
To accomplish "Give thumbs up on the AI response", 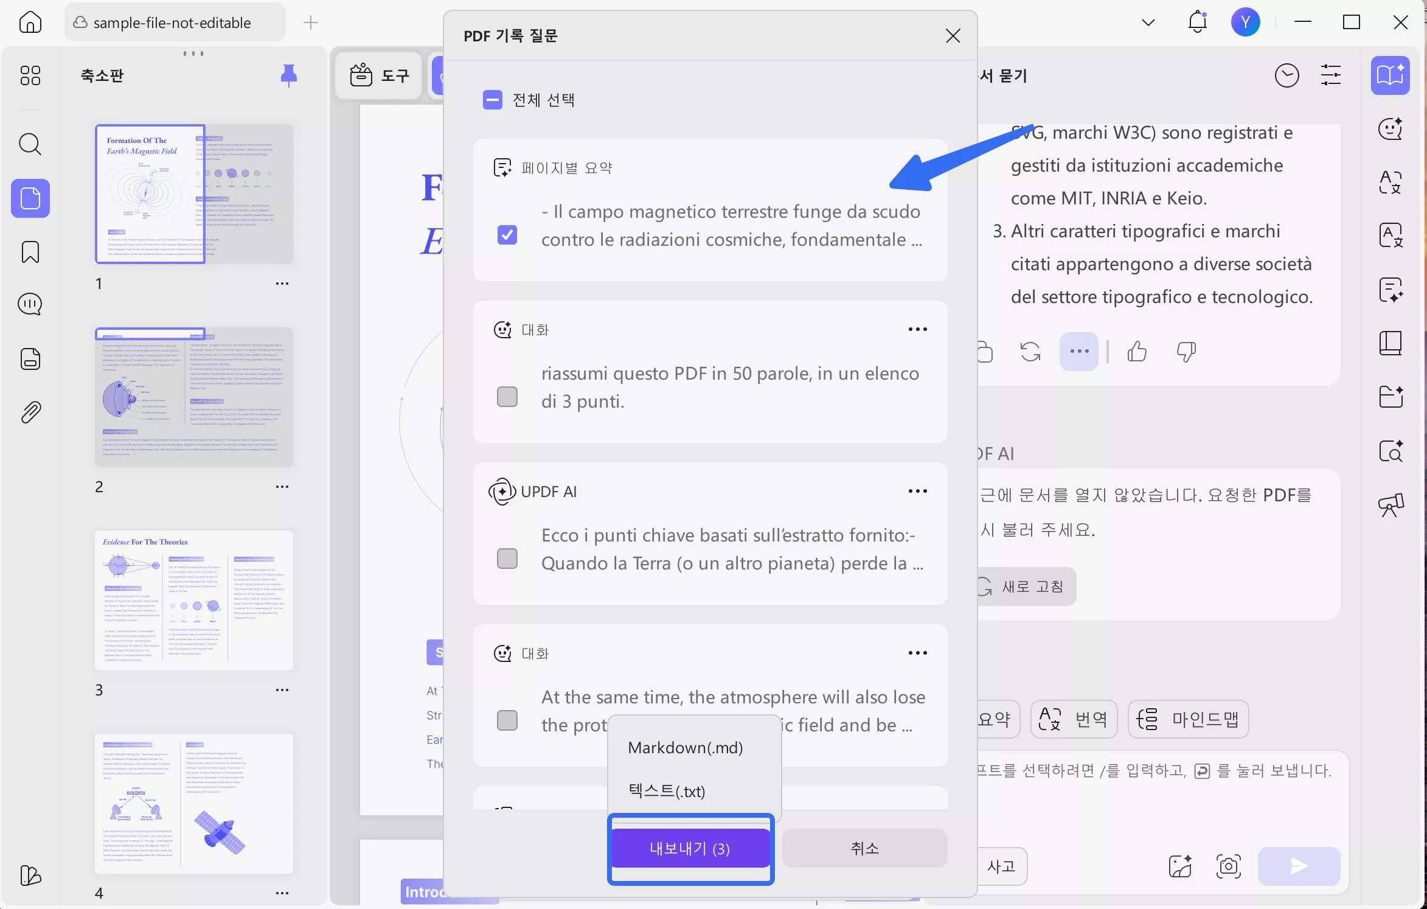I will 1137,352.
